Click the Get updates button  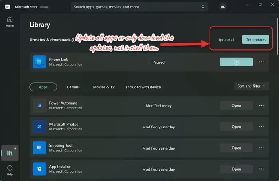click(x=255, y=40)
